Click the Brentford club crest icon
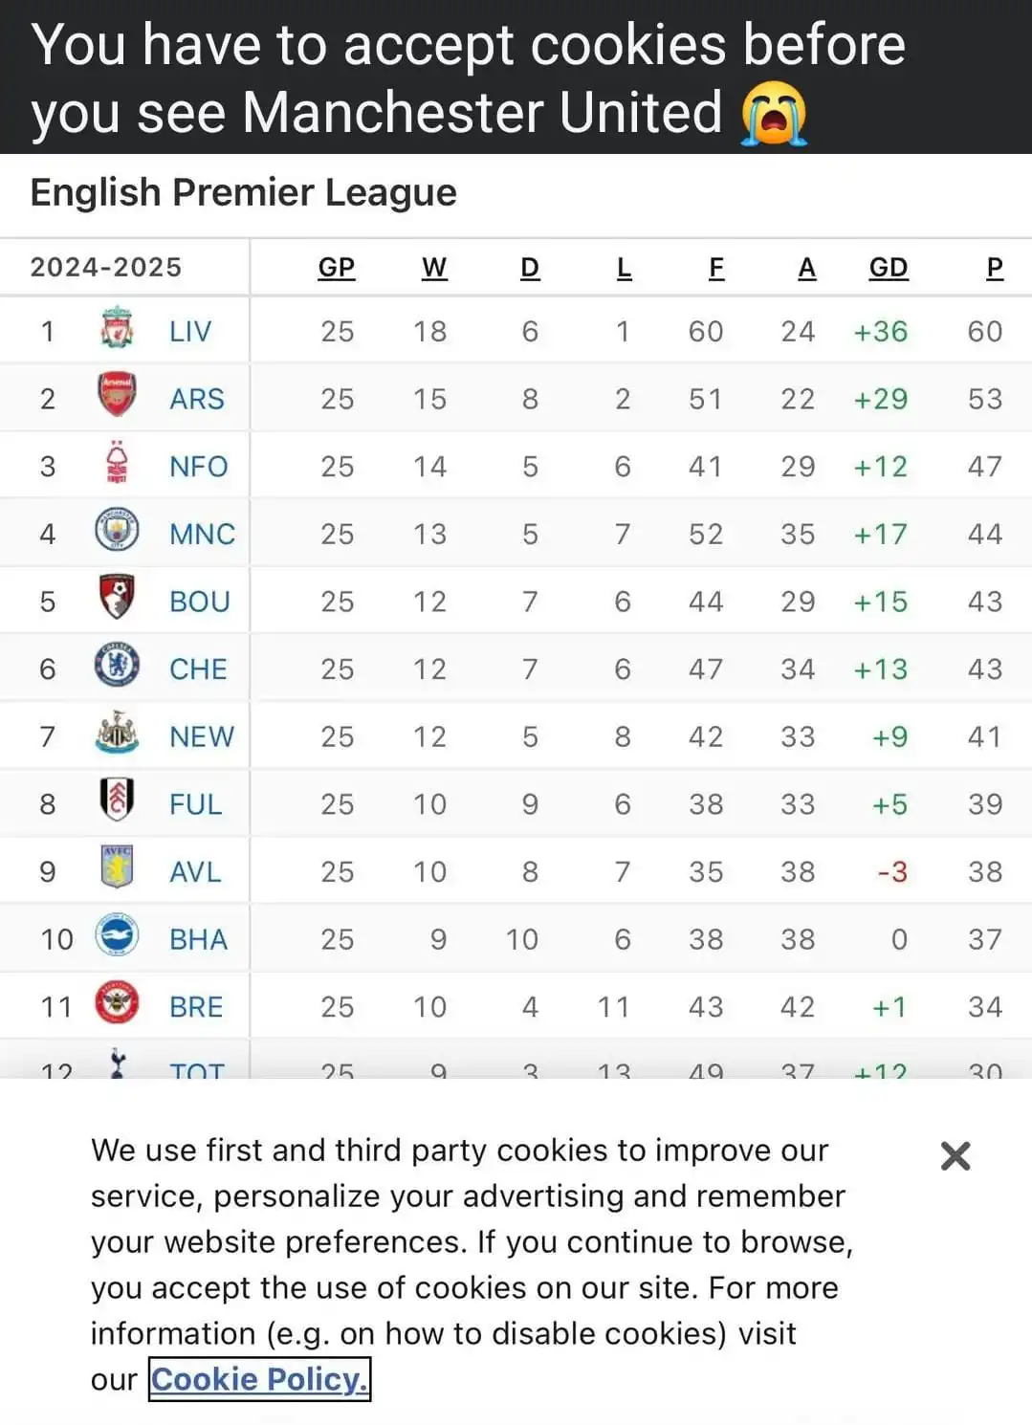 tap(117, 1003)
